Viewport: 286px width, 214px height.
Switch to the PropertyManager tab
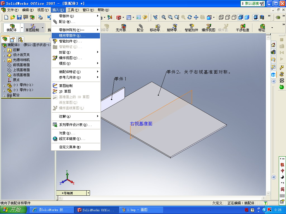point(13,39)
